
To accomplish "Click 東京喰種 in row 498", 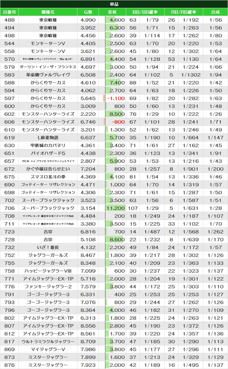I will [x=48, y=35].
